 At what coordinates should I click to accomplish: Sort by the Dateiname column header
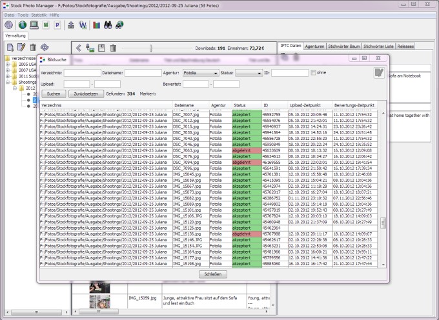pyautogui.click(x=191, y=105)
